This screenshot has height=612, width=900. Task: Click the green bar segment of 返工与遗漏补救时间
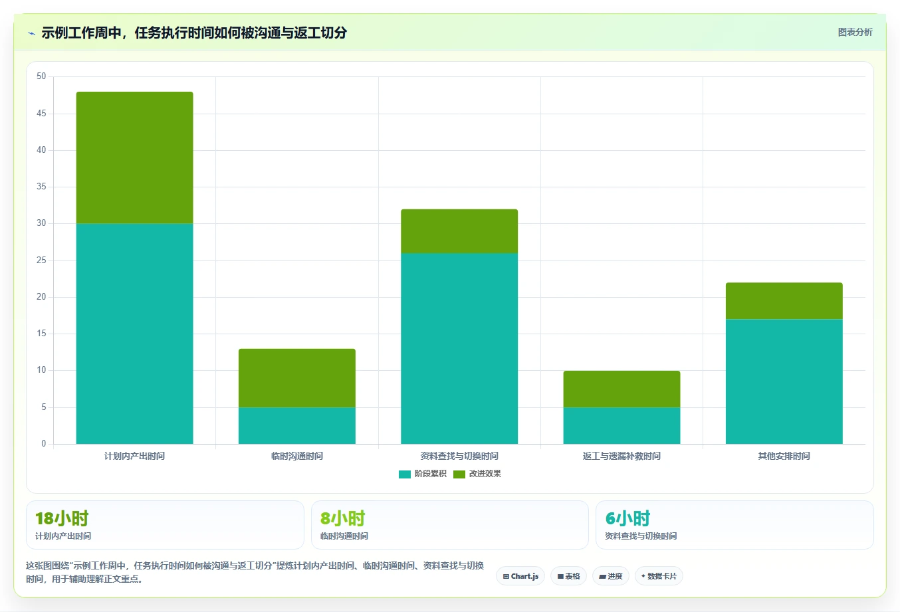[621, 389]
